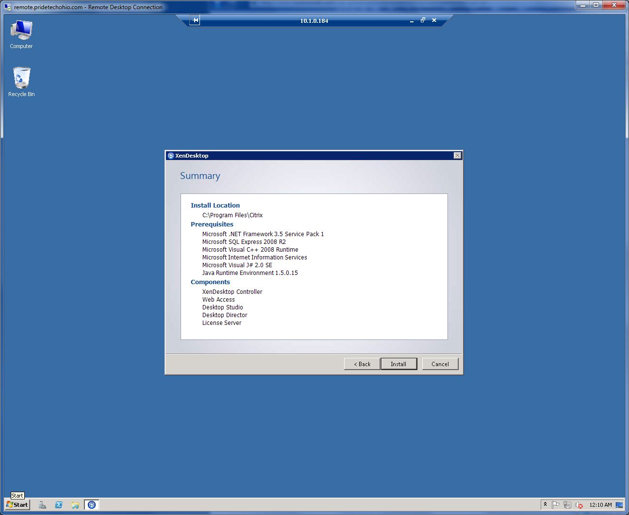Viewport: 629px width, 515px height.
Task: Click the Install Location heading
Action: pos(215,206)
